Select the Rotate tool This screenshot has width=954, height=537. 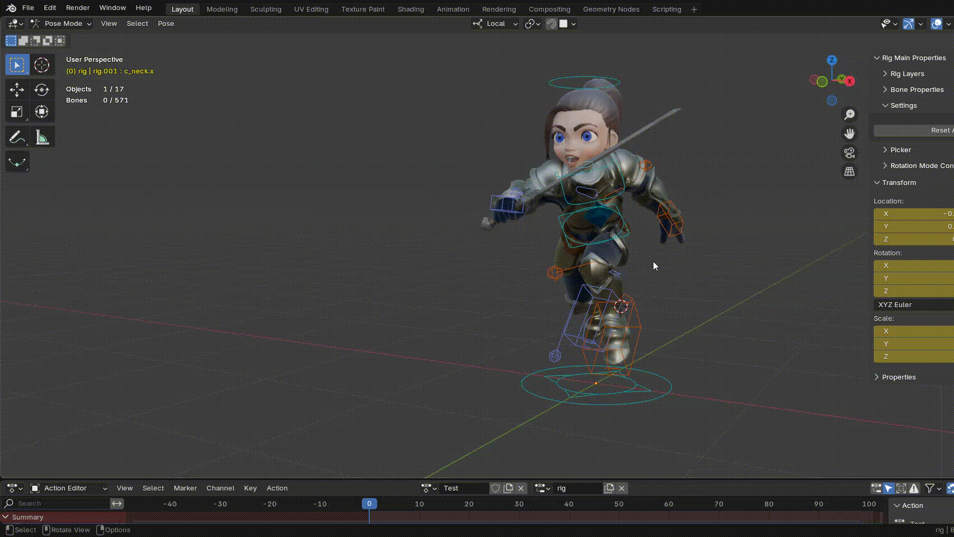[41, 90]
